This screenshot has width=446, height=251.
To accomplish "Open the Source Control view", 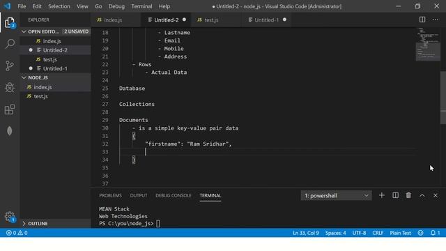I will click(10, 66).
